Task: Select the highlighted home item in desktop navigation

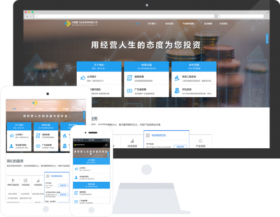Action: click(138, 23)
